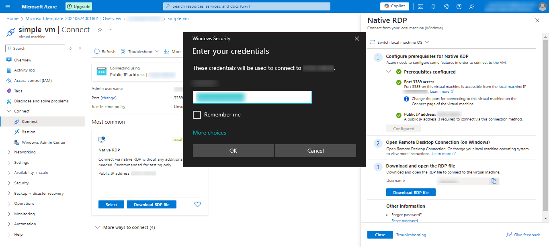Click the account avatar
Screen dimensions: 549x247
542,6
